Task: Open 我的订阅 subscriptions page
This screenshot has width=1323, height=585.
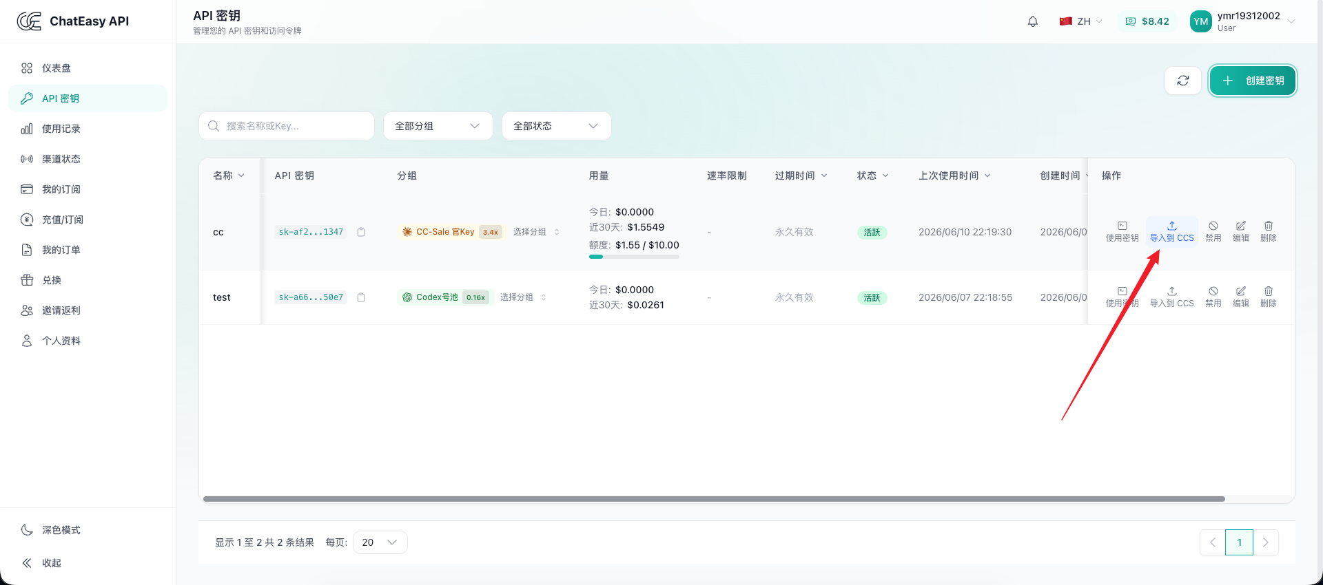Action: (88, 189)
